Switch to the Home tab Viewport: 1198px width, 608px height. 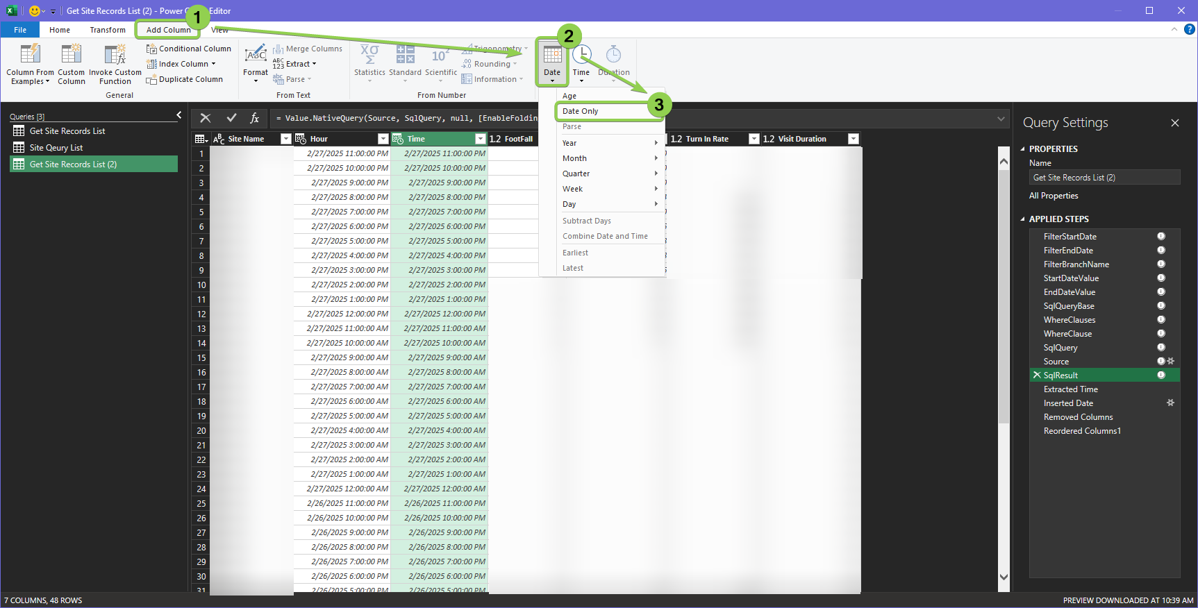tap(60, 30)
